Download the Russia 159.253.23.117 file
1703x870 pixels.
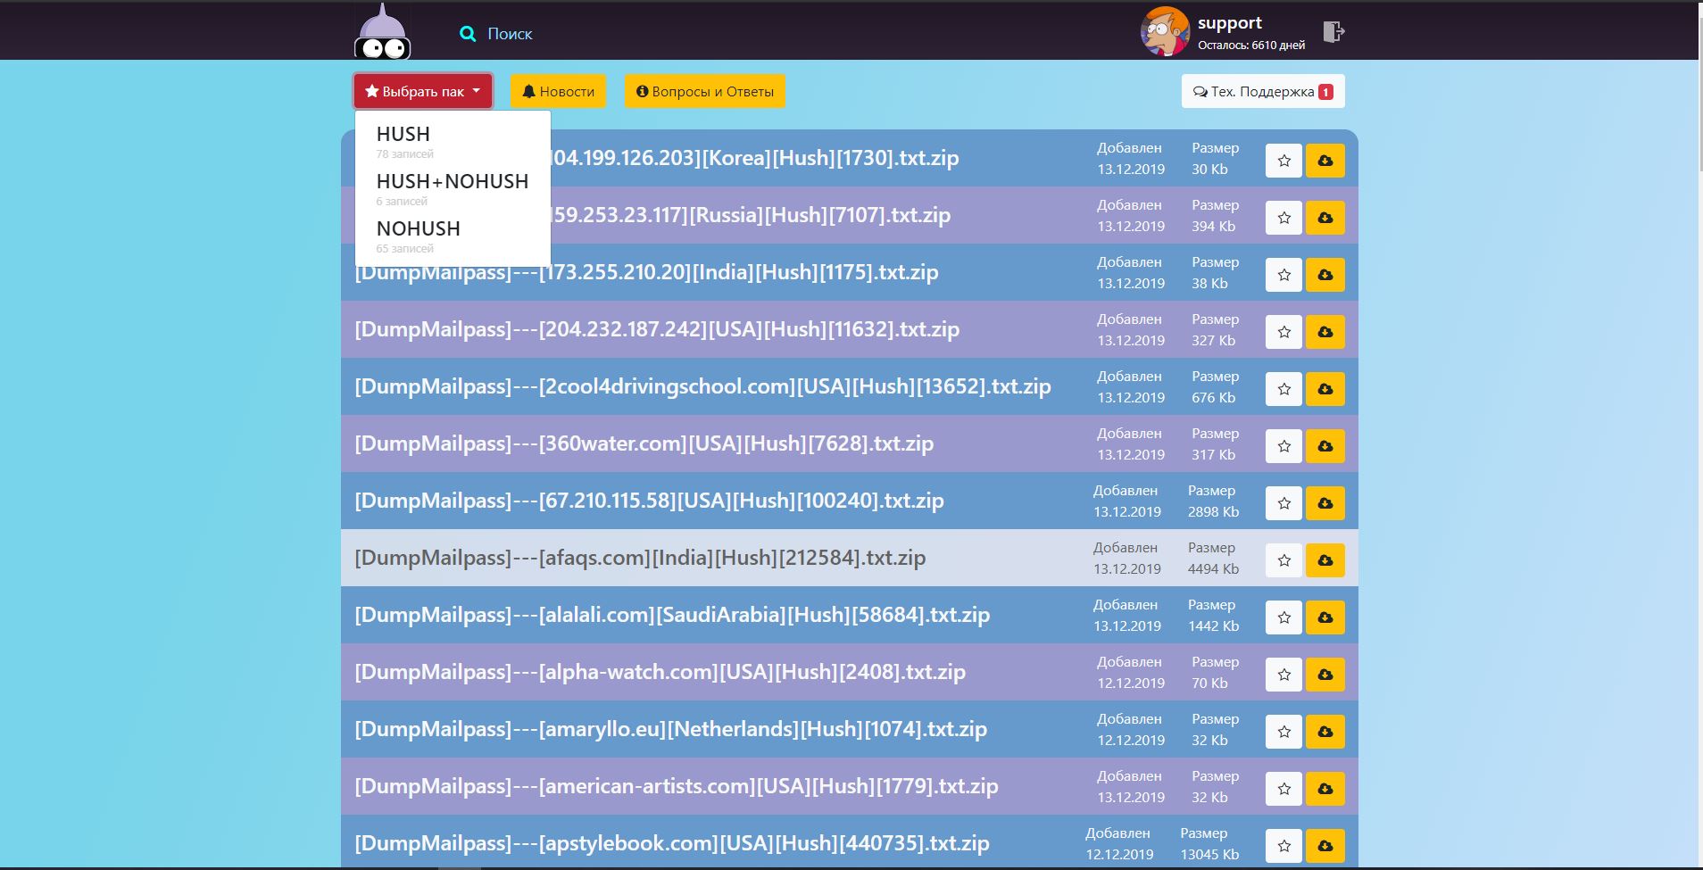(1325, 218)
